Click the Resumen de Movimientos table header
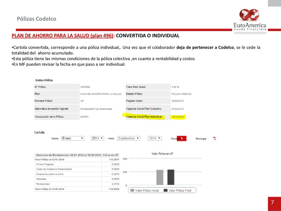Screen dimensions: 281x211 click(68, 155)
